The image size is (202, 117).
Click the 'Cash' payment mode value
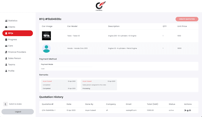[x=43, y=69]
